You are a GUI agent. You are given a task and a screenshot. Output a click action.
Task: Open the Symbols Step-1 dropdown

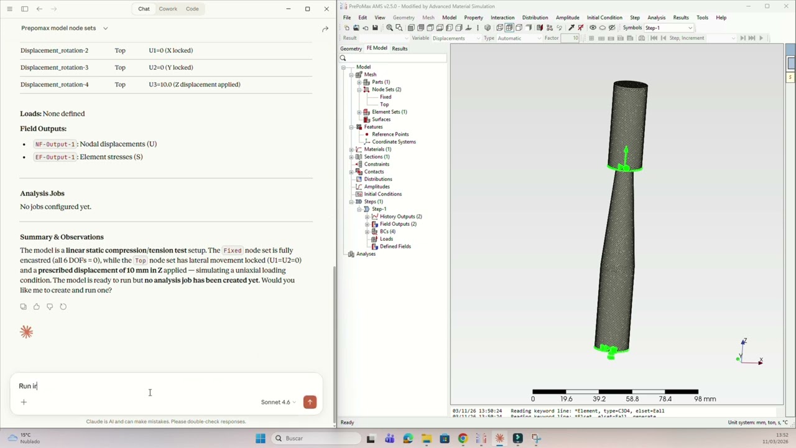[x=668, y=28]
